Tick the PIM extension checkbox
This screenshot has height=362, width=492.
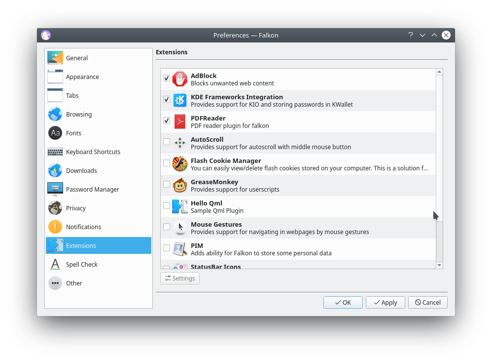tap(167, 248)
